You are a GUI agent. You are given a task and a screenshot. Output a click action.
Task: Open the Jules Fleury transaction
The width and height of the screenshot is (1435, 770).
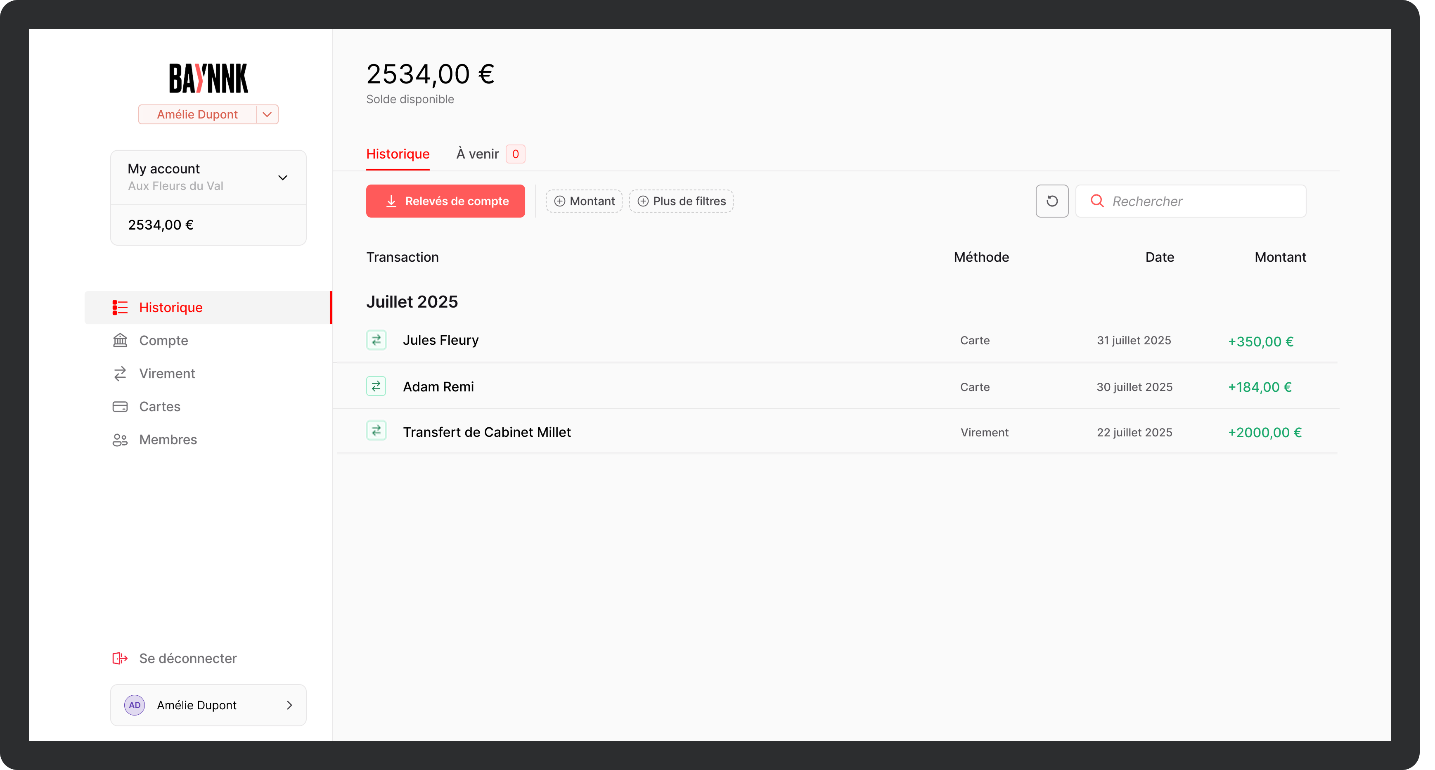coord(440,341)
